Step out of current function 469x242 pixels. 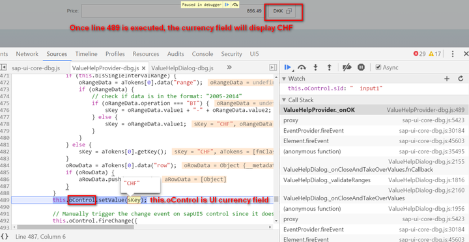tap(330, 68)
